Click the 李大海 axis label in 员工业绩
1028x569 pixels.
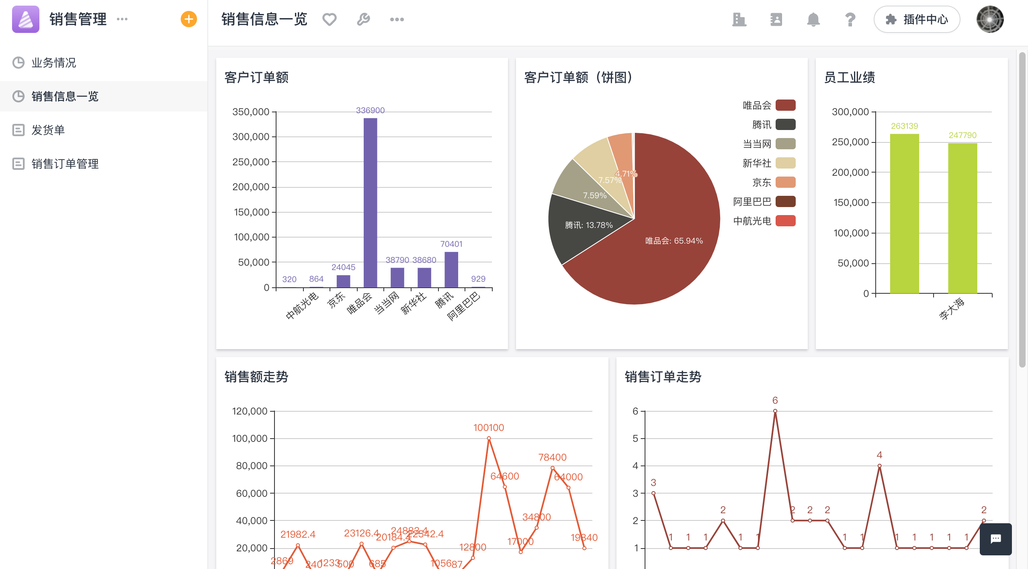pos(952,308)
